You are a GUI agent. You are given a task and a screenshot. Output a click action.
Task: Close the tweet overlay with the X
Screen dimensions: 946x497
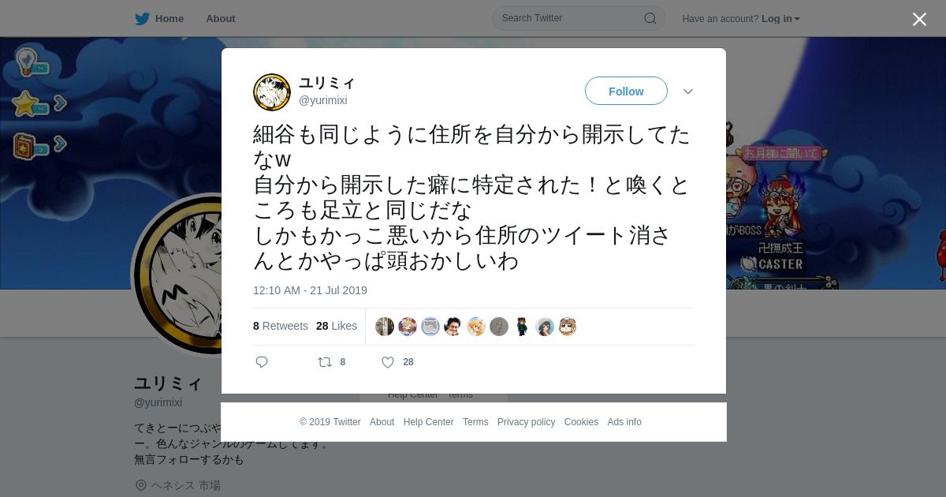(919, 19)
